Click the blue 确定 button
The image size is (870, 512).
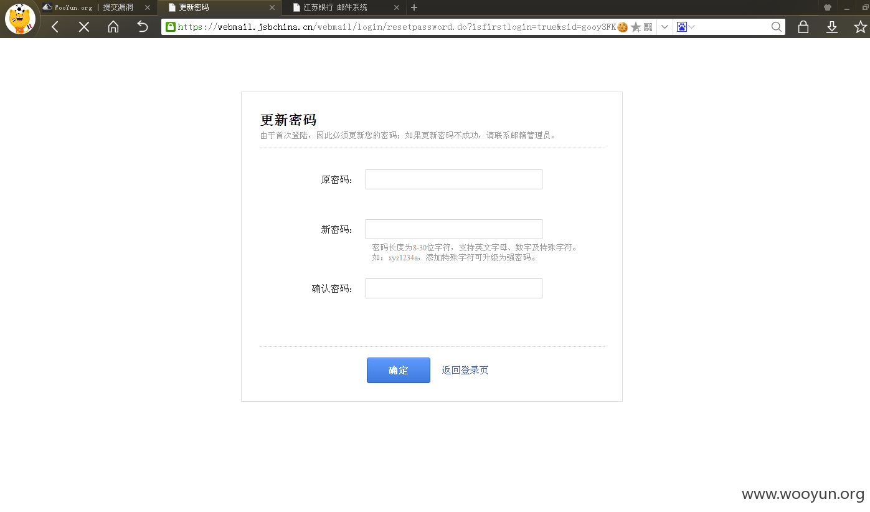click(399, 370)
